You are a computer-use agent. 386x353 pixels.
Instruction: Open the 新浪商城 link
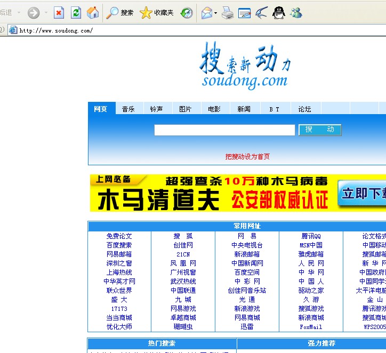311,318
